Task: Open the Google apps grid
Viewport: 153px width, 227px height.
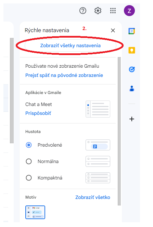Action: [113, 11]
